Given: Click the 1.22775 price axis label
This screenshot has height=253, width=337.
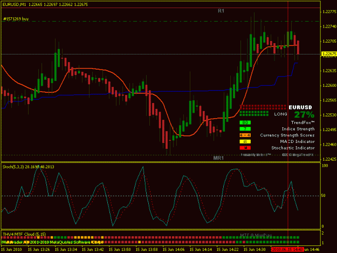Looking at the screenshot, I should pos(329,12).
